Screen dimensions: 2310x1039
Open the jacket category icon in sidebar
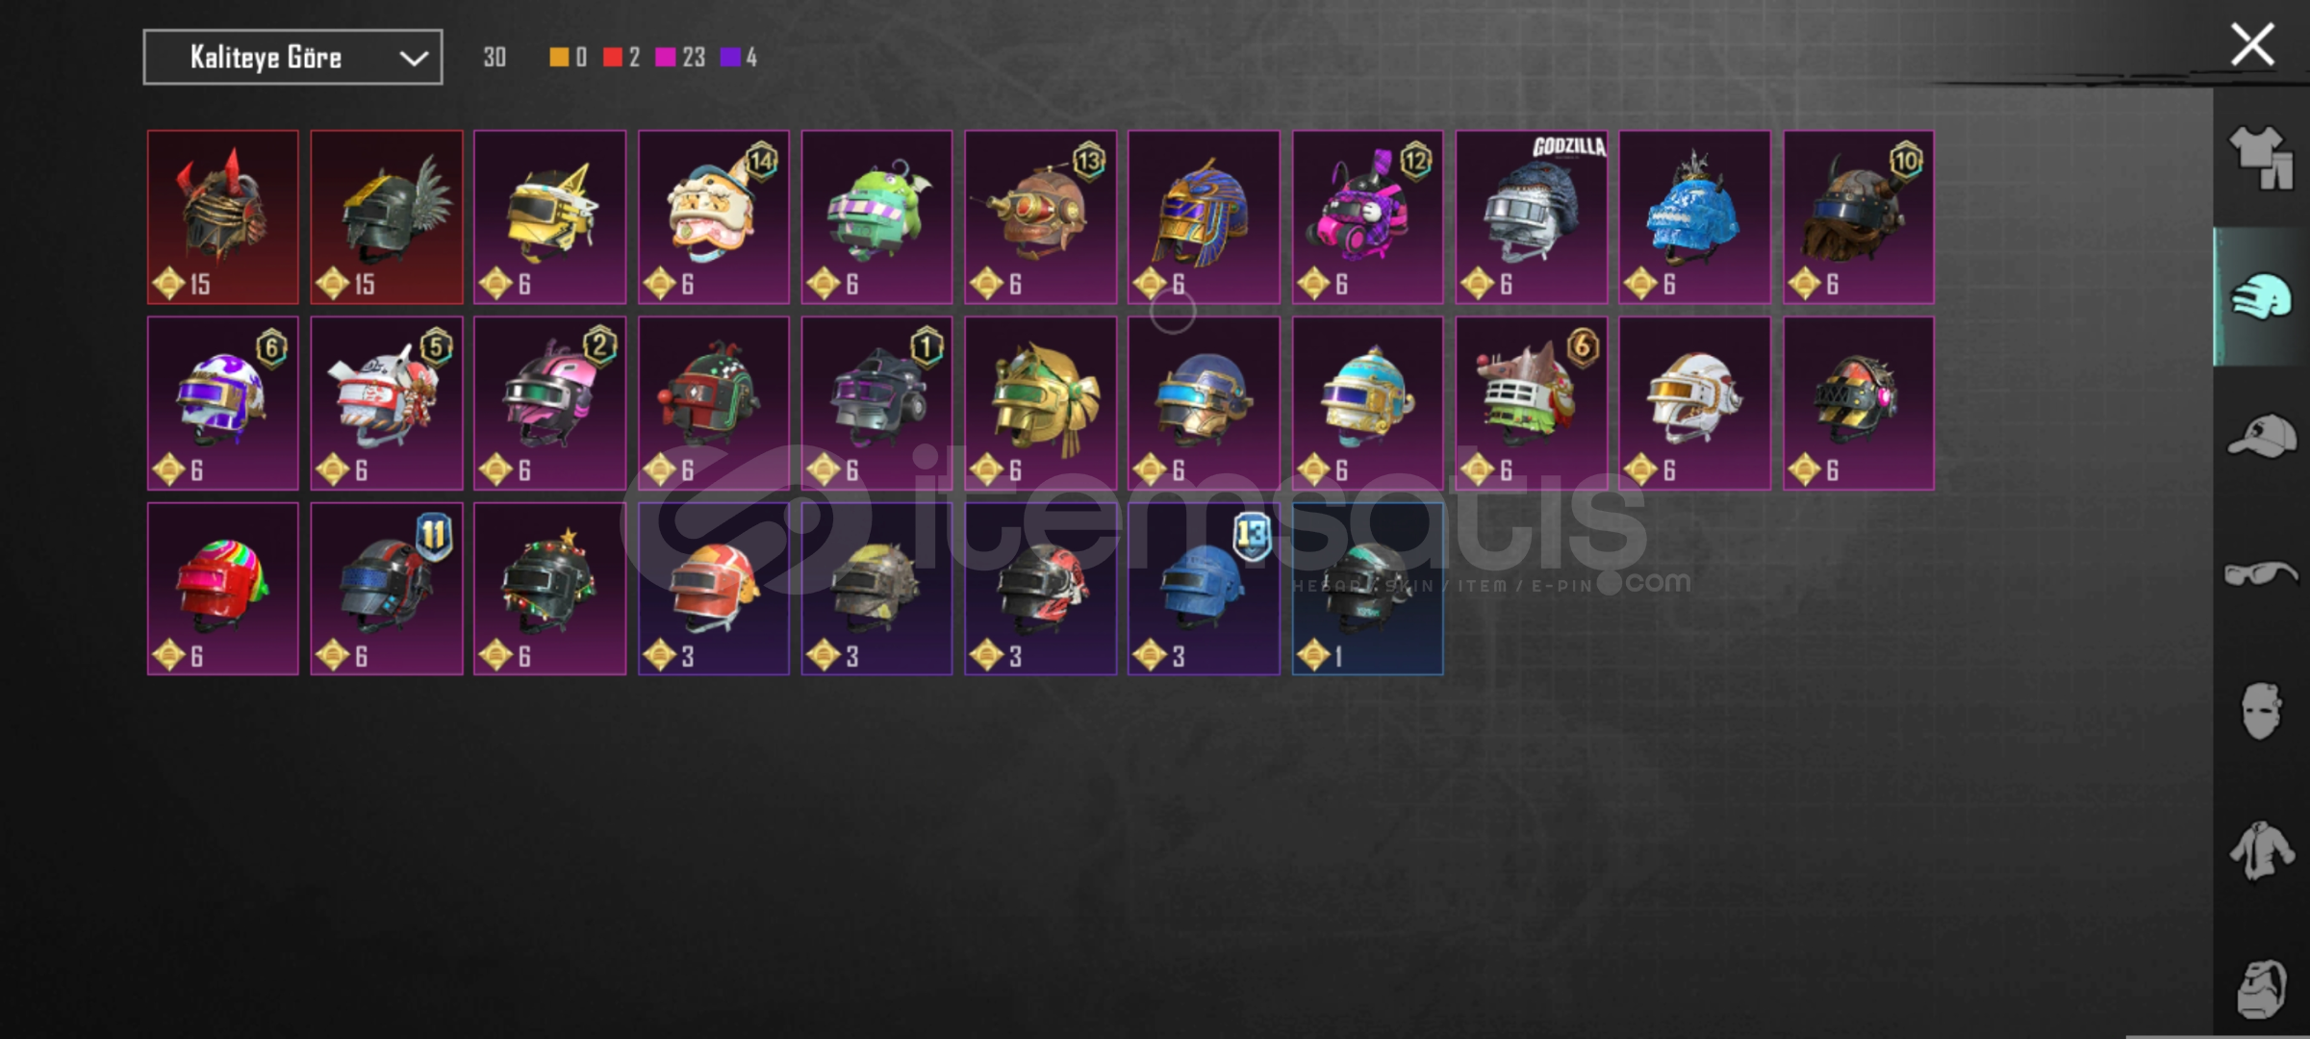click(2261, 850)
